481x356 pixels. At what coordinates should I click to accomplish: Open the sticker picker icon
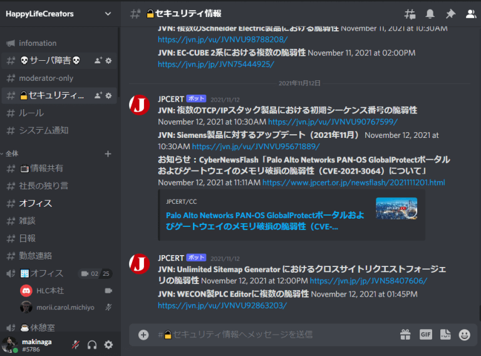point(445,335)
